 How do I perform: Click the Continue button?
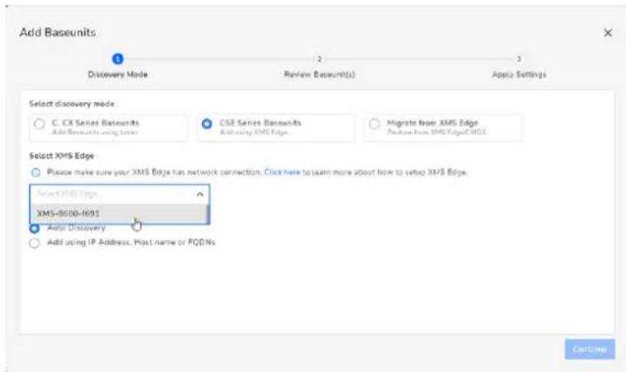pyautogui.click(x=590, y=349)
